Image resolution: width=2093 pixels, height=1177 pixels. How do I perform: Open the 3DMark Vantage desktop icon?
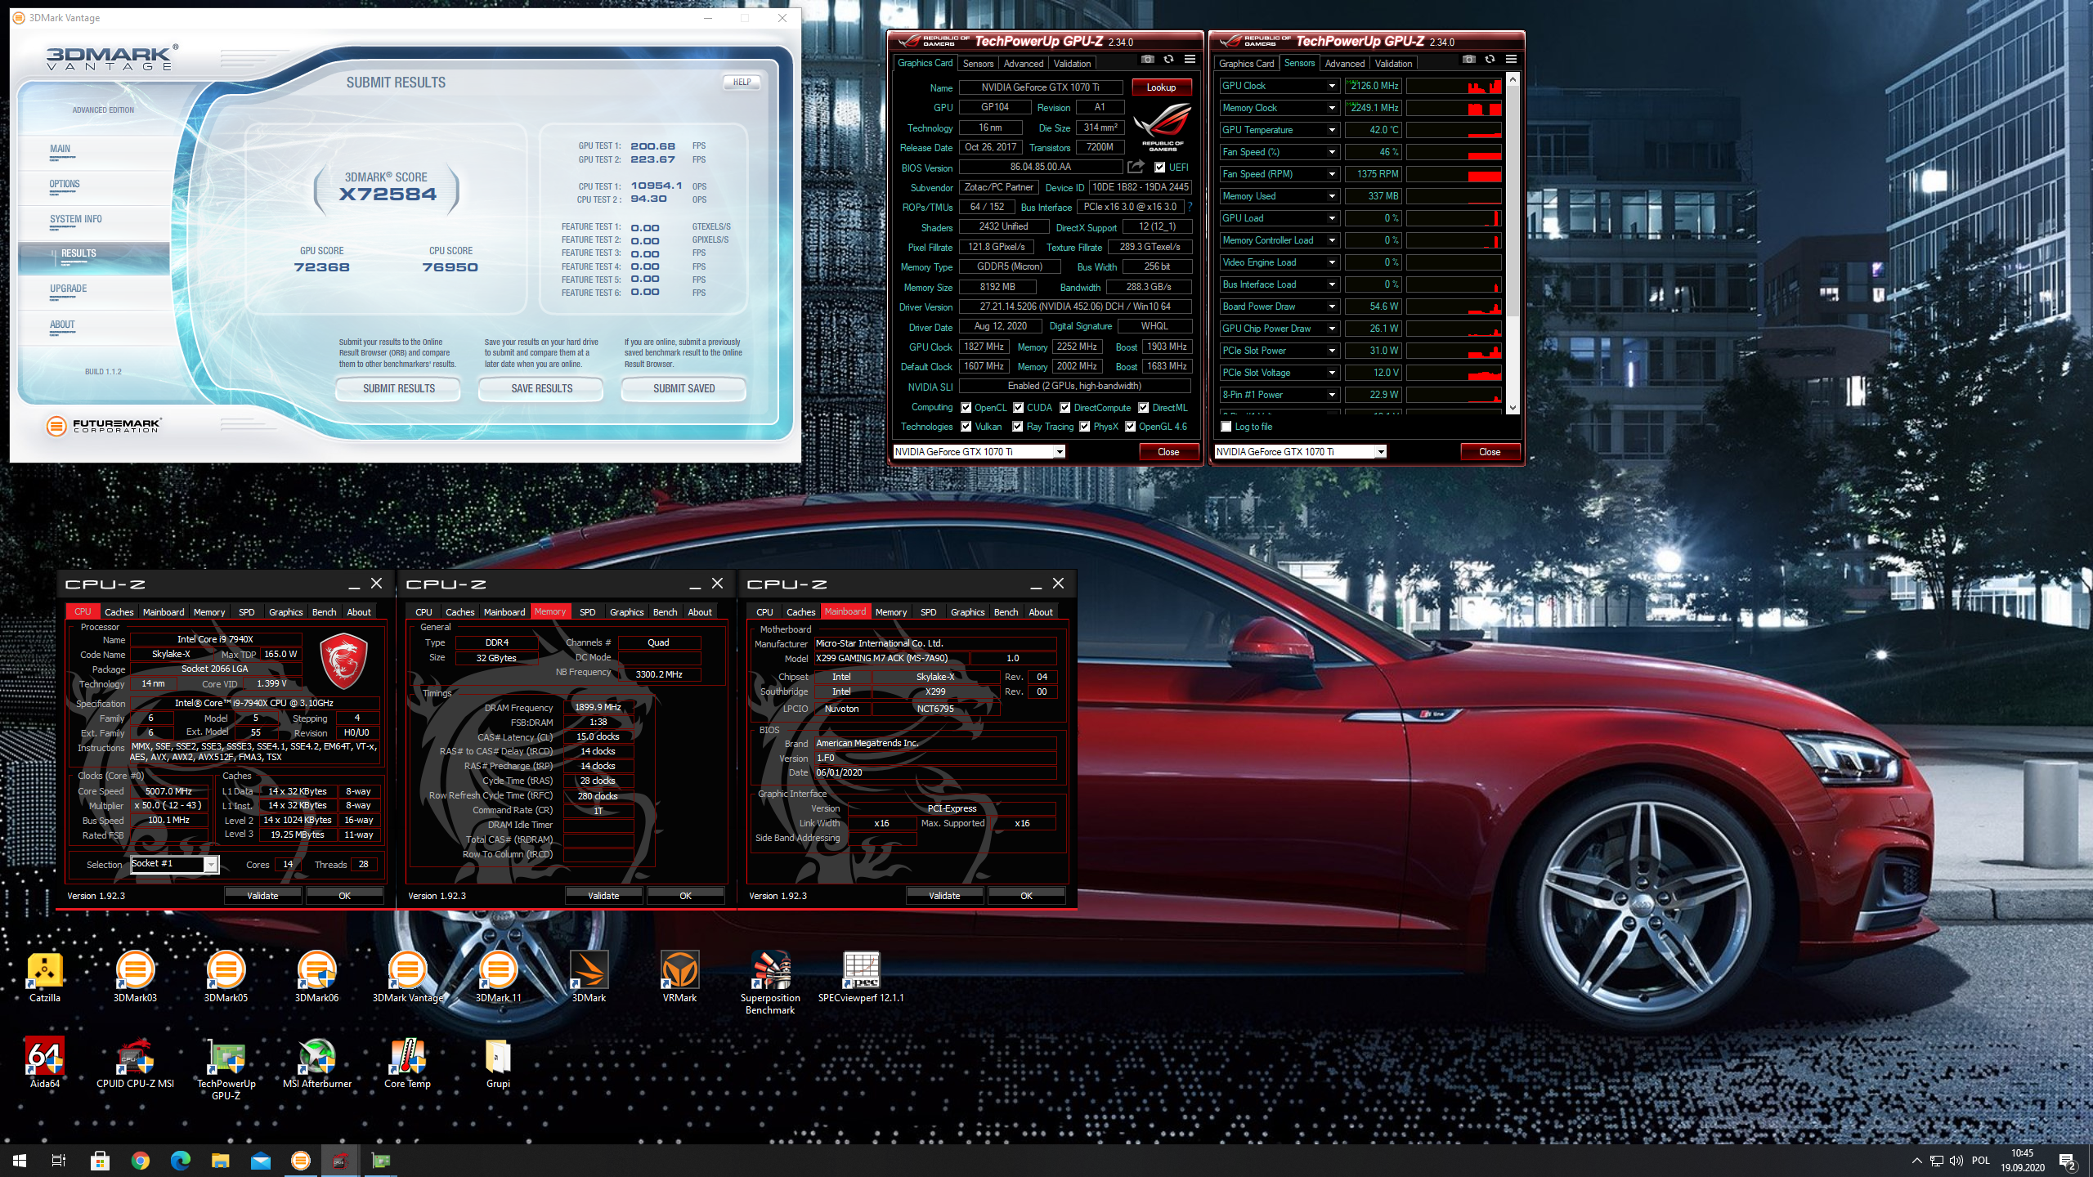(407, 978)
